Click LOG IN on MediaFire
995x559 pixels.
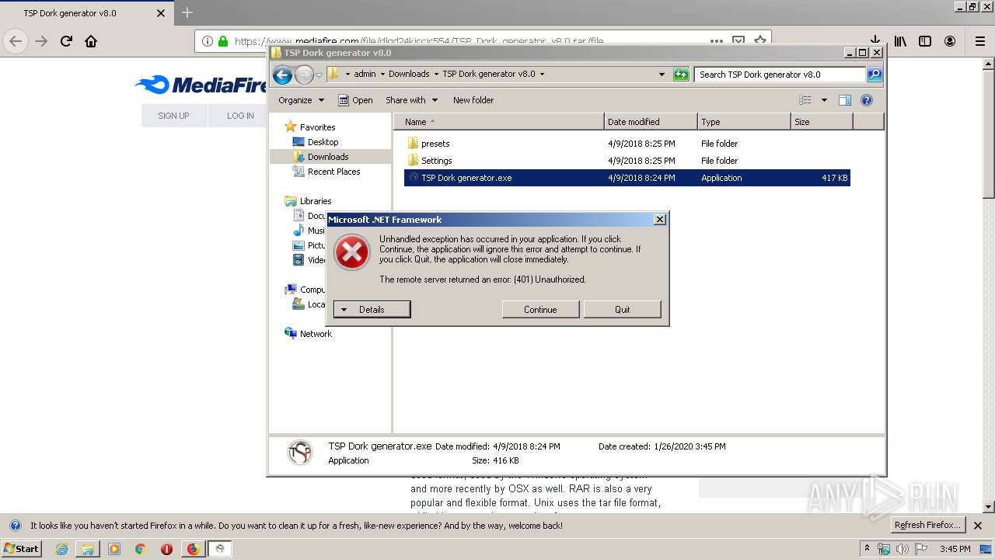240,116
